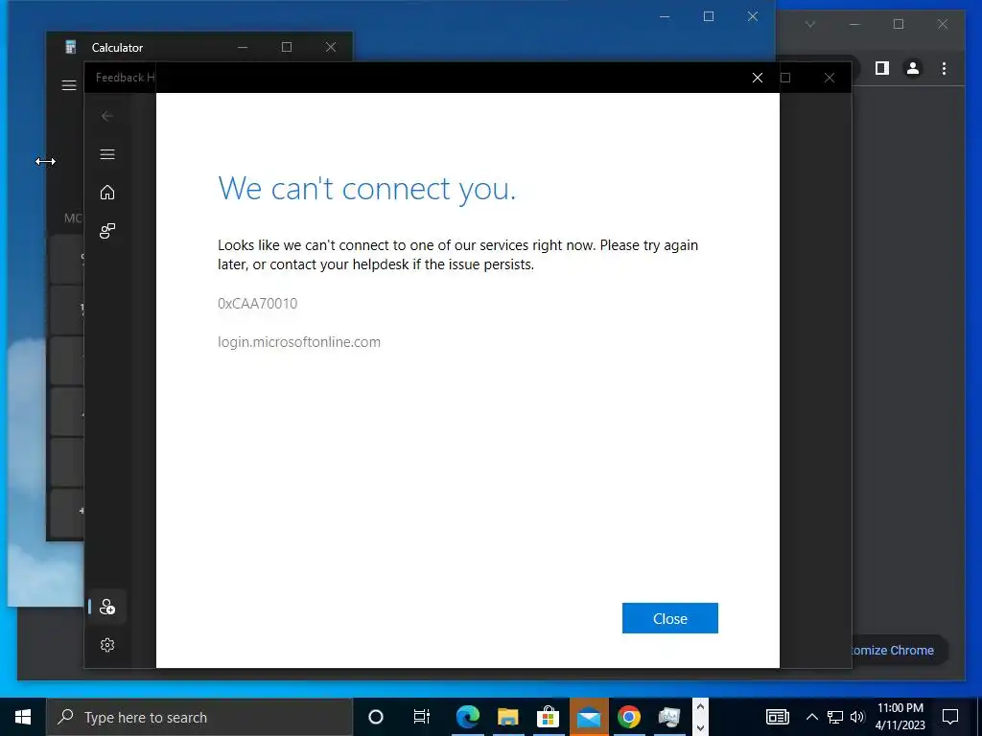Open the Action Center notifications icon
Image resolution: width=982 pixels, height=736 pixels.
coord(950,717)
